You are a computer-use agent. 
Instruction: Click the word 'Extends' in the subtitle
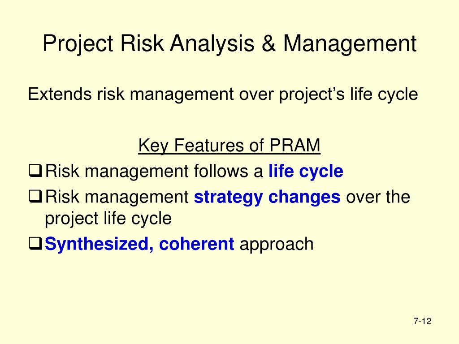60,94
